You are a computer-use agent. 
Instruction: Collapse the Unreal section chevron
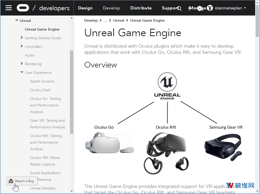point(17,20)
